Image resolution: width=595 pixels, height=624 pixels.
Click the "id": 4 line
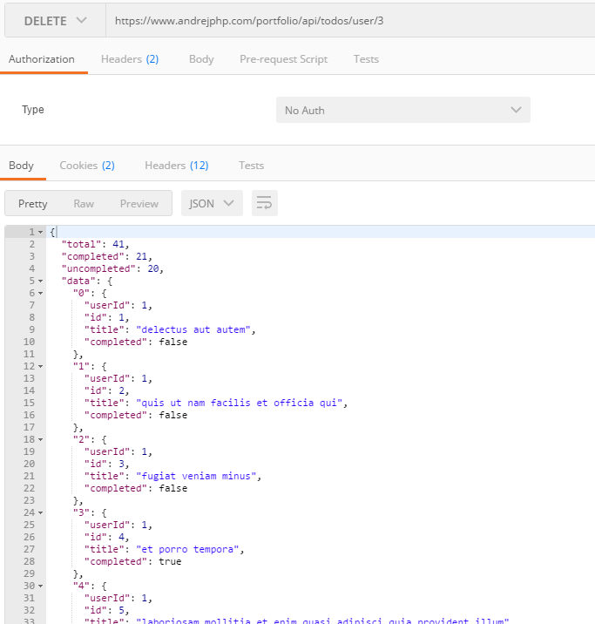click(x=106, y=537)
